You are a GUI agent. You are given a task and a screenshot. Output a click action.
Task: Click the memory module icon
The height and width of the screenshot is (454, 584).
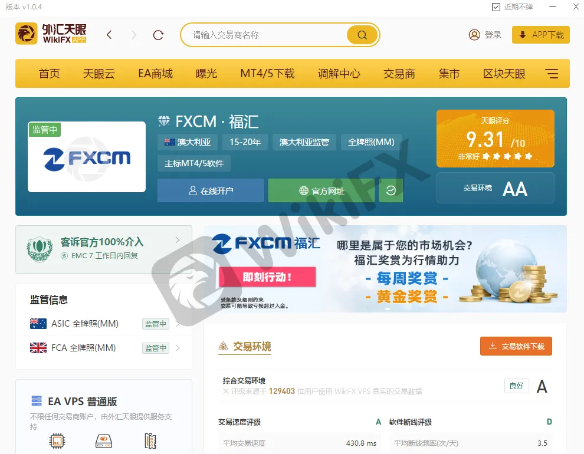coord(150,442)
